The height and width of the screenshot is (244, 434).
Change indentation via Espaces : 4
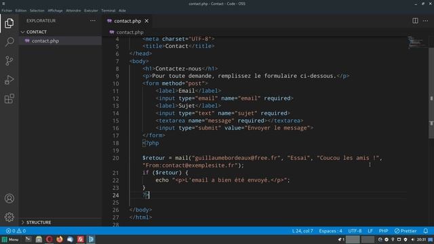pos(330,230)
